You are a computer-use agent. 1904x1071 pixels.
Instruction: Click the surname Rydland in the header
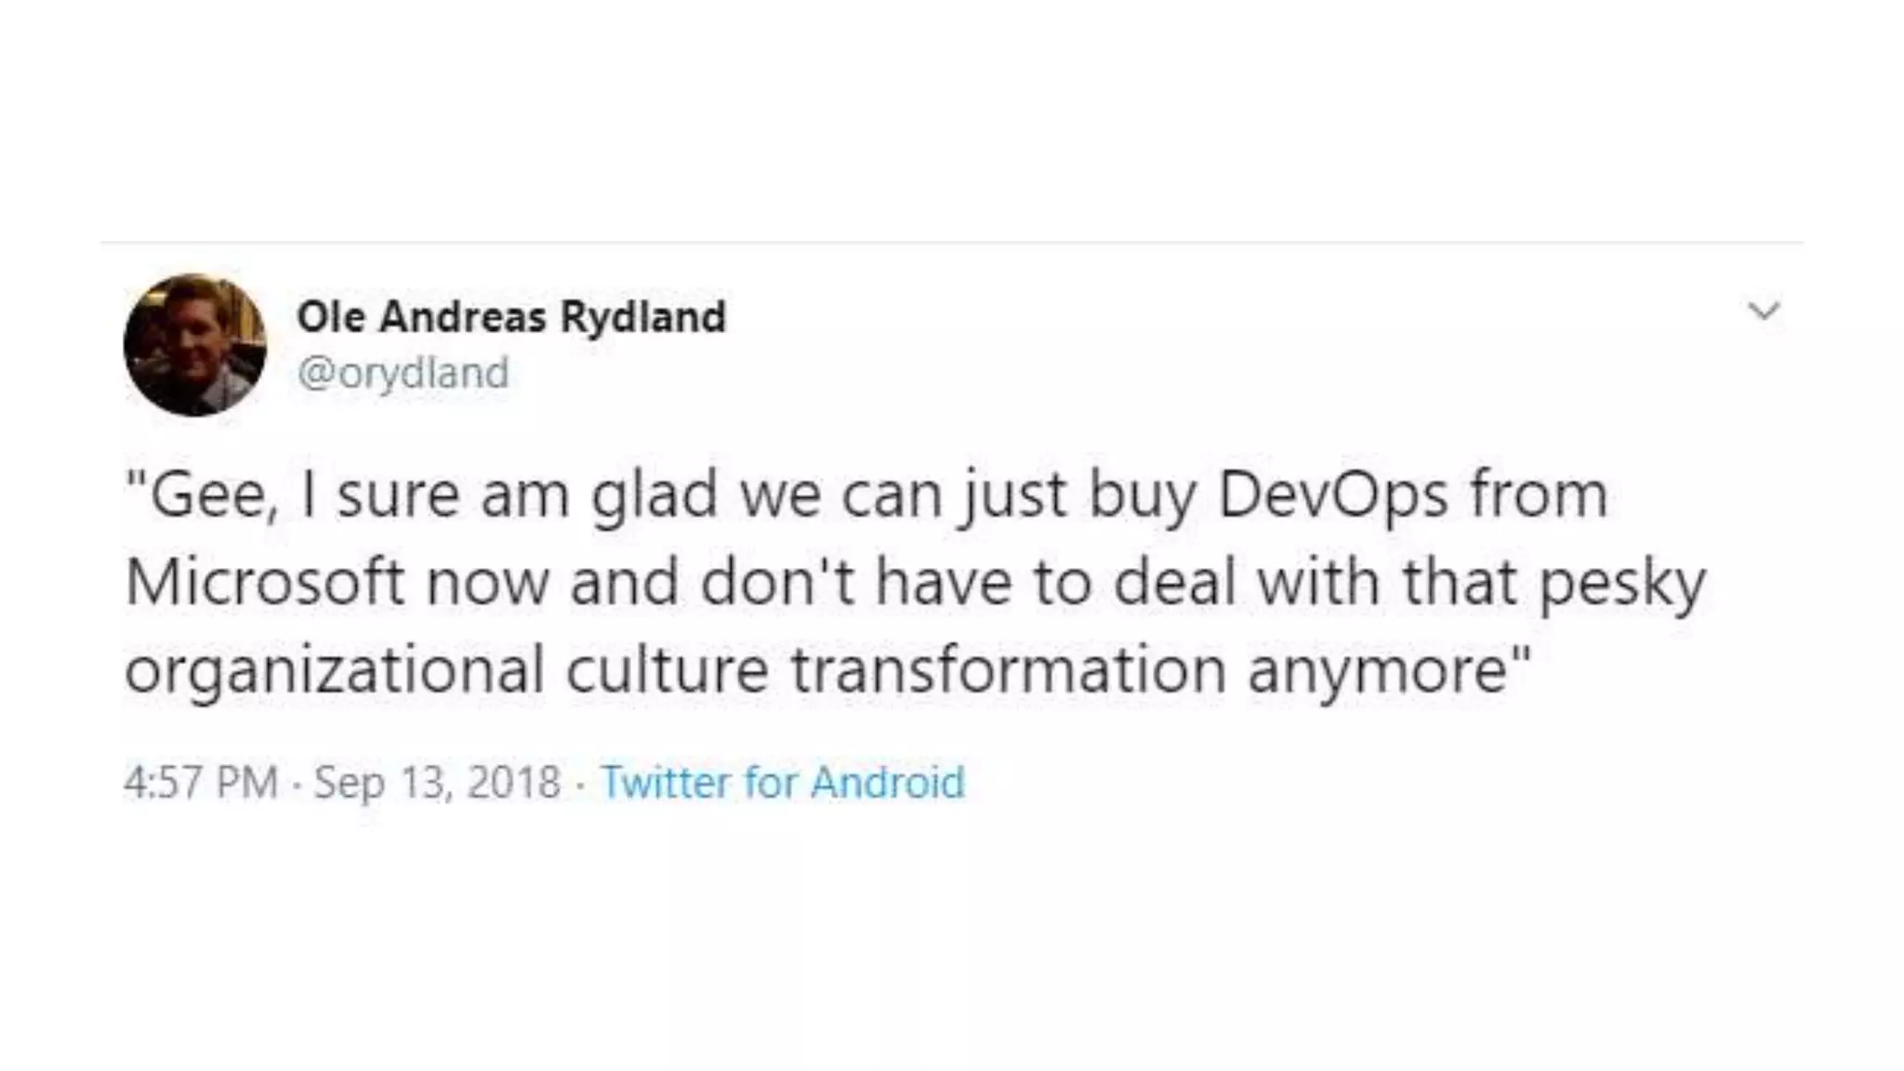click(x=642, y=317)
